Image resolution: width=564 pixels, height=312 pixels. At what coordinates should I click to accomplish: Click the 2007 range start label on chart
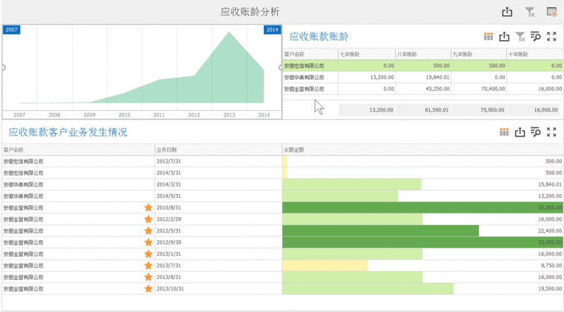[11, 30]
